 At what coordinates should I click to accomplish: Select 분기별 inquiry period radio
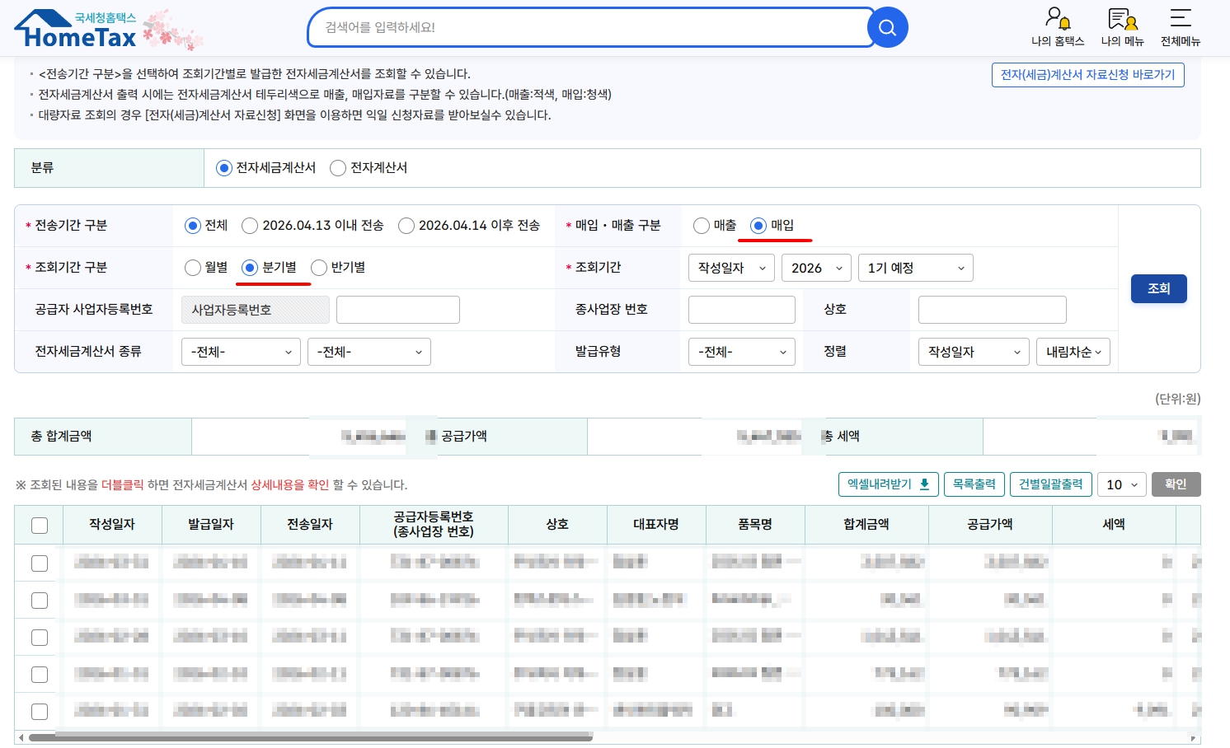click(x=250, y=268)
